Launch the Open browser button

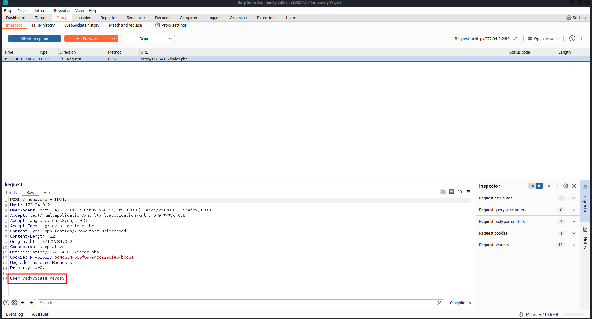[543, 39]
